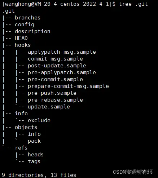Select commit-msg.sample file line
This screenshot has height=178, width=158.
click(55, 59)
